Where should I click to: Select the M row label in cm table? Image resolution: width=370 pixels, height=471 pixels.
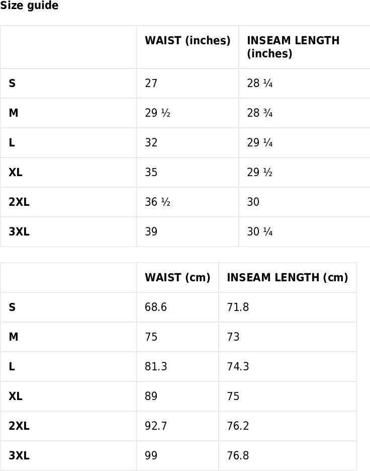(x=14, y=337)
